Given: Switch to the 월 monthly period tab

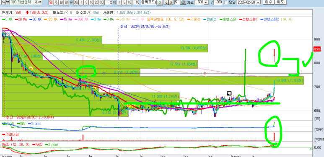Looking at the screenshot, I should click(61, 3).
